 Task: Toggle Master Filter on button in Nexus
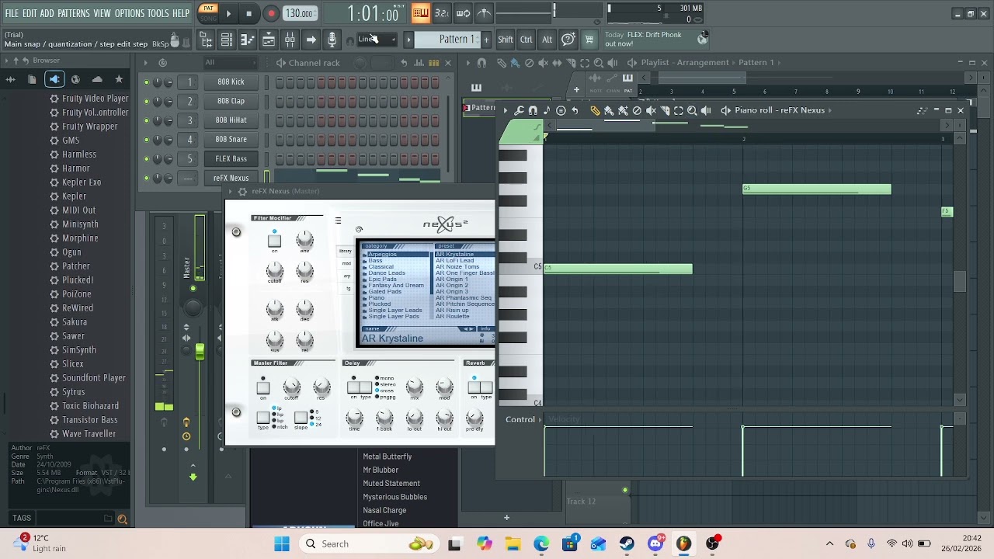point(263,387)
